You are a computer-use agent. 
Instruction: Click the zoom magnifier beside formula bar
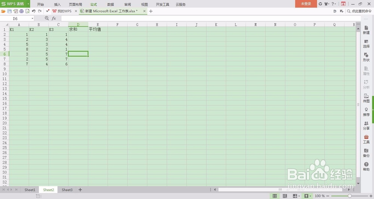(x=47, y=18)
